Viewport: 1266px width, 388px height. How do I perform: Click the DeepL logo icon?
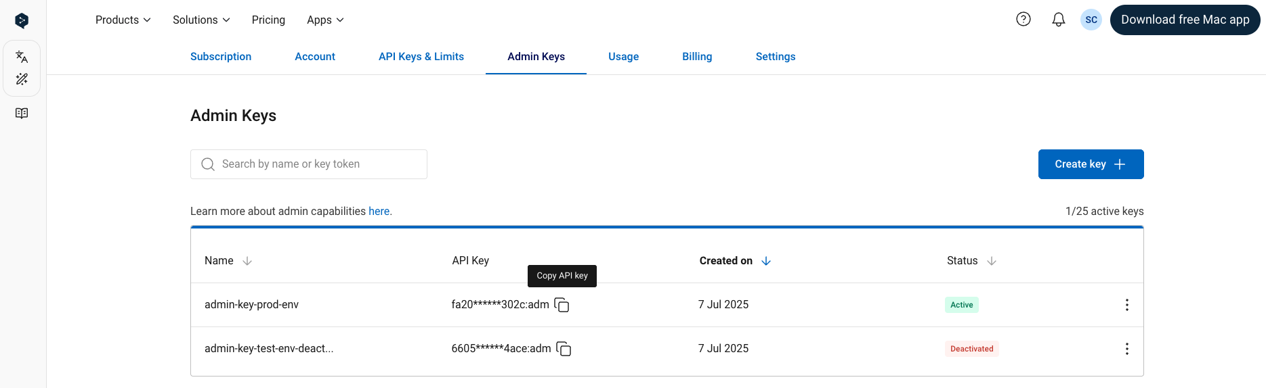click(x=22, y=20)
